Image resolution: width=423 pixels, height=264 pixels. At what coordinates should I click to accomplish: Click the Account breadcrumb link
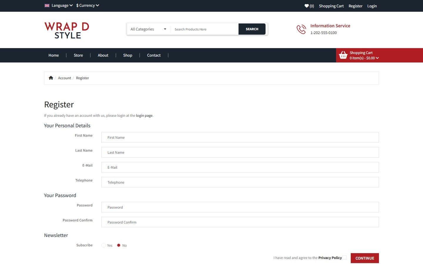coord(65,78)
